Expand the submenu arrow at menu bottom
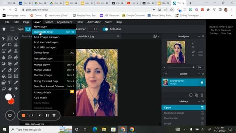Image resolution: width=236 pixels, height=133 pixels. (x=73, y=113)
